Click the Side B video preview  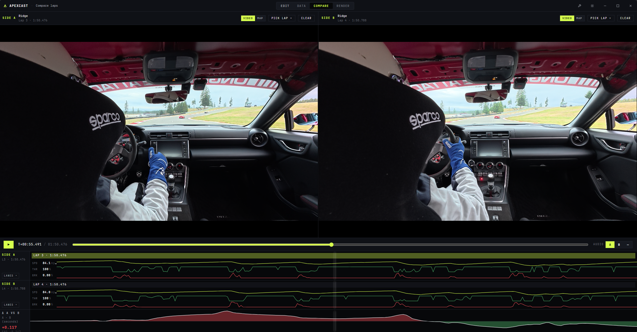pyautogui.click(x=478, y=131)
